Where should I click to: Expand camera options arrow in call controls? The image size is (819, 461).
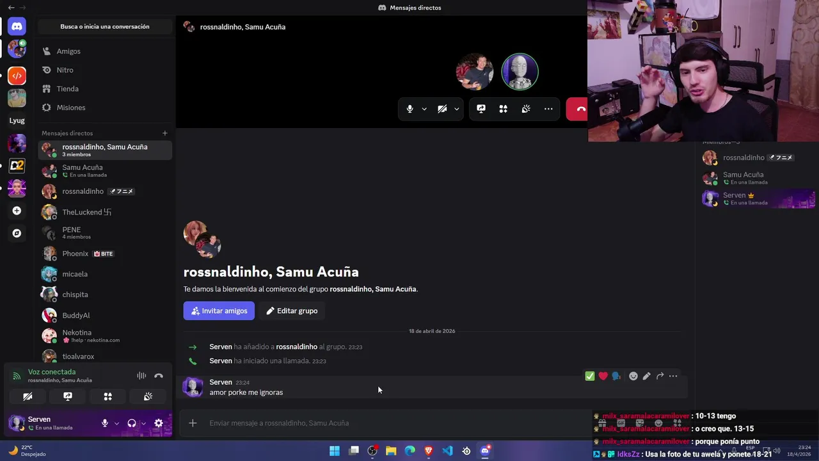pyautogui.click(x=456, y=109)
